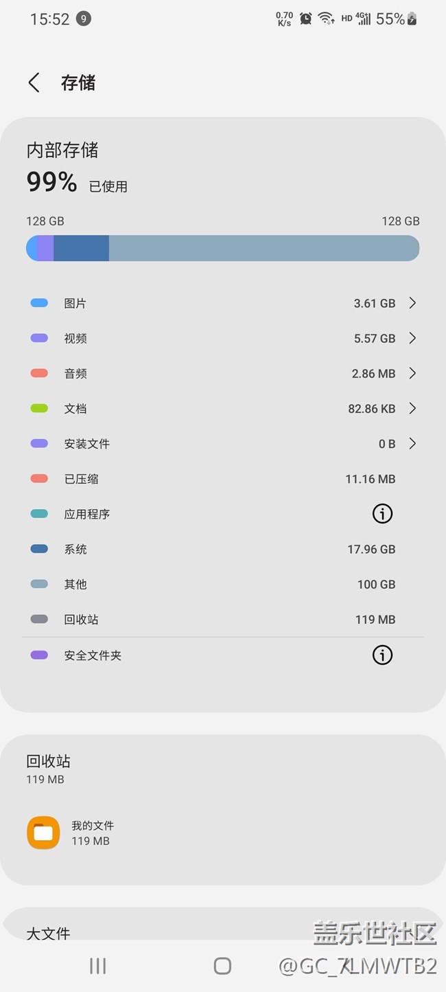446x992 pixels.
Task: Tap the 大文件 section header
Action: 48,933
